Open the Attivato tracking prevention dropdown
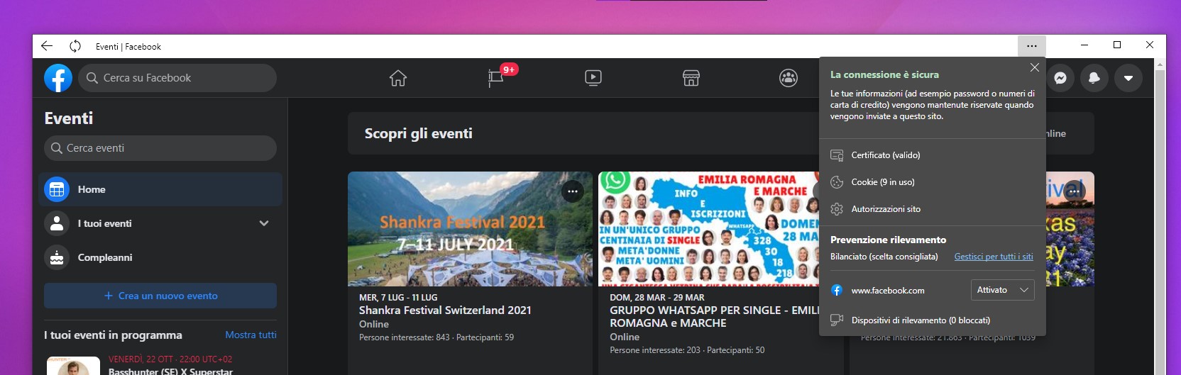 click(x=1002, y=290)
